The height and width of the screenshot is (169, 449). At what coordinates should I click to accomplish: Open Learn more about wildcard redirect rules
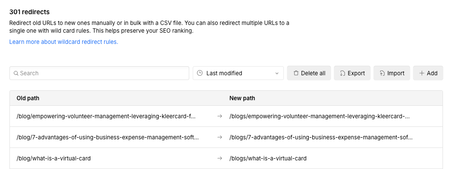point(64,42)
